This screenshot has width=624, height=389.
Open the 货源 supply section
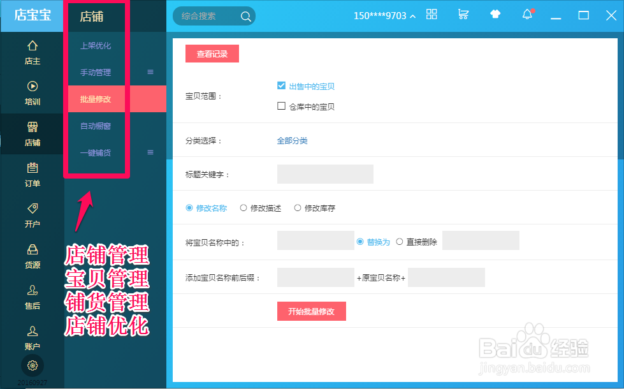(x=33, y=257)
